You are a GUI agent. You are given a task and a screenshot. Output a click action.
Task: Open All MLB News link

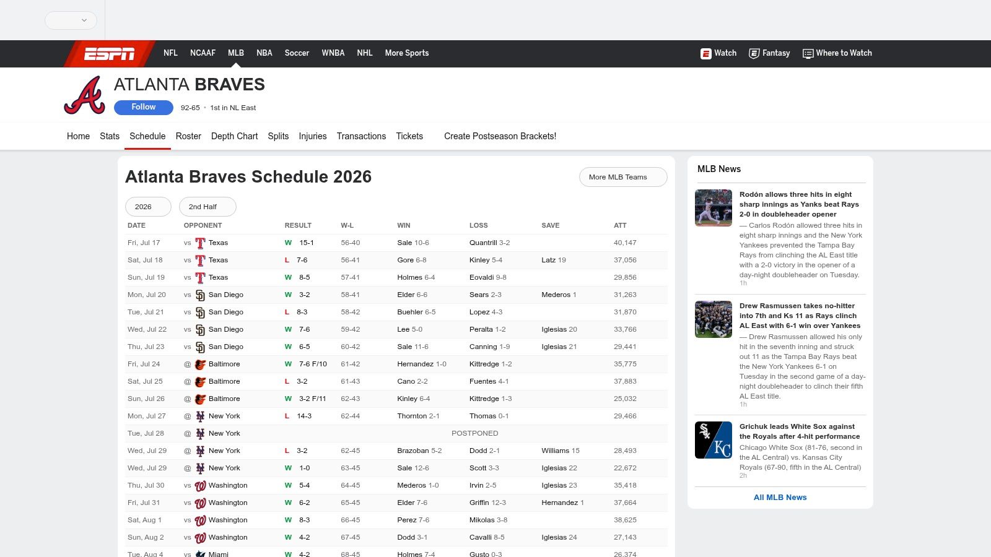[x=780, y=498]
